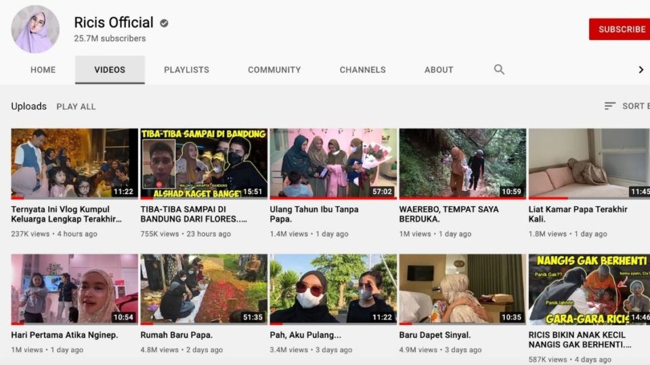
Task: Click the 51:35 duration badge
Action: tap(253, 318)
